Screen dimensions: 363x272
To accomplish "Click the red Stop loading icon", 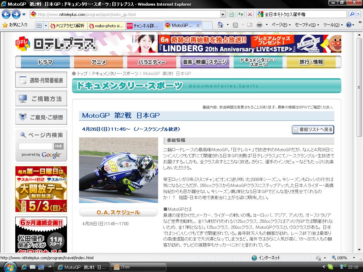I will click(250, 14).
